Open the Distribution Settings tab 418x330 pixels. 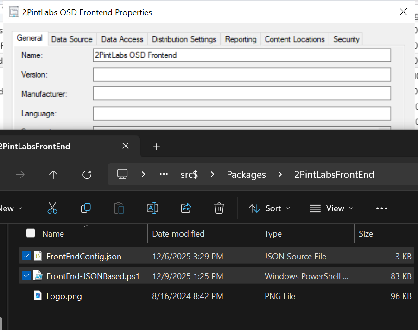tap(184, 39)
